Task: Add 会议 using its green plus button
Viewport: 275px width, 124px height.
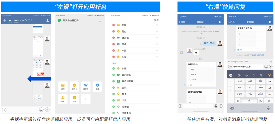Action: 114,87
